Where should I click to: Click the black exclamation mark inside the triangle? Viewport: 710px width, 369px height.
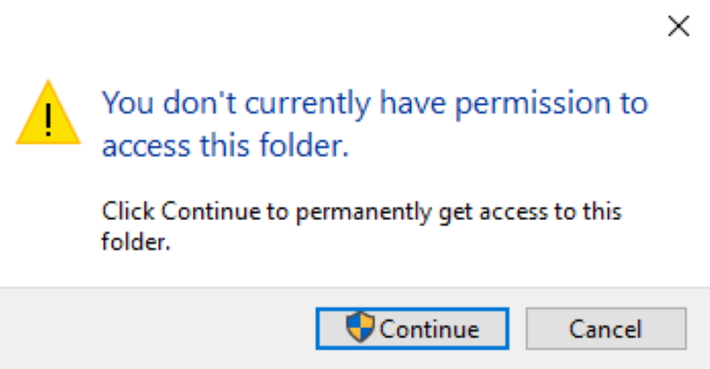point(48,120)
